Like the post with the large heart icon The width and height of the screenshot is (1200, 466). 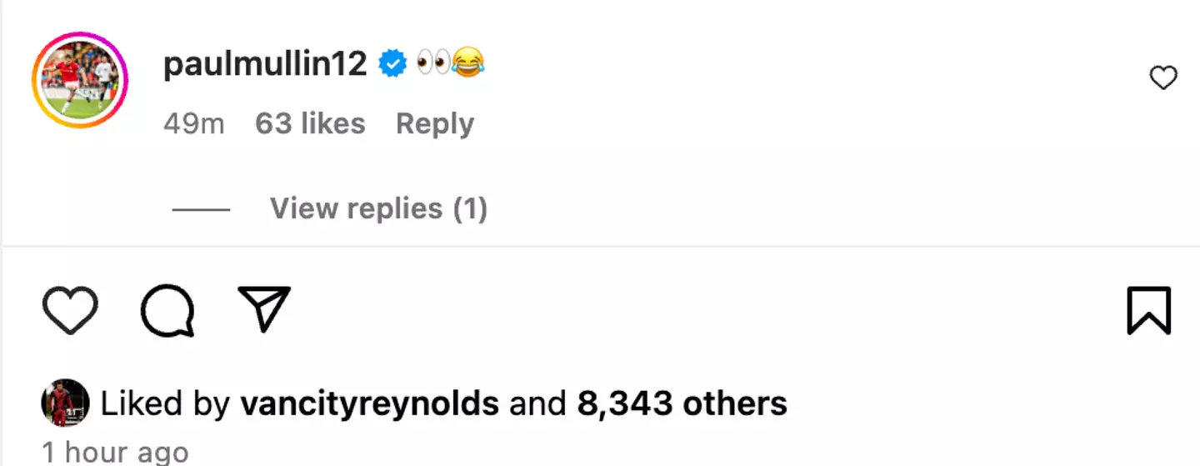70,310
